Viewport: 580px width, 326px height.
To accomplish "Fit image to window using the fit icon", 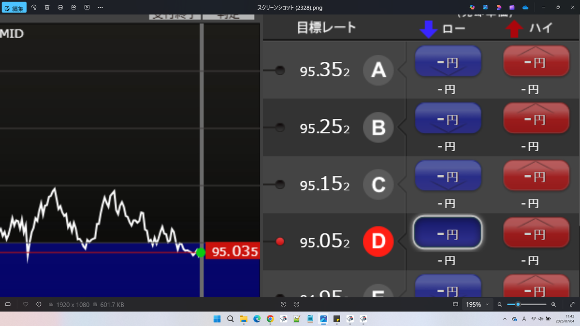I will tap(455, 304).
